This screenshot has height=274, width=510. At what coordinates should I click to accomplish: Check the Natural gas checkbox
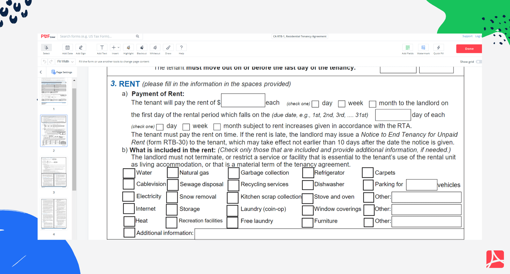[x=173, y=173]
